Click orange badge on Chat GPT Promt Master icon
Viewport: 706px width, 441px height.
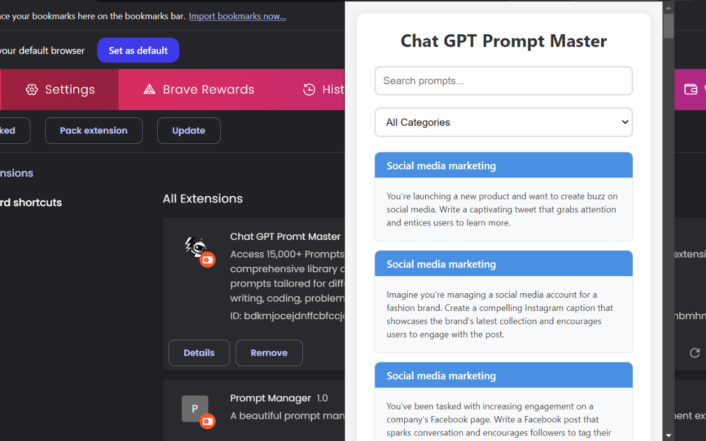pyautogui.click(x=207, y=260)
